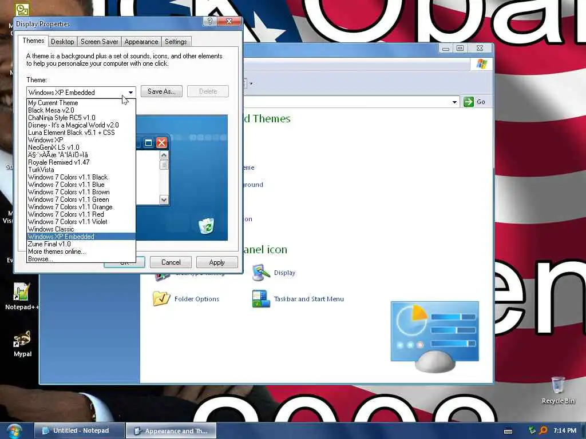Expand the address bar dropdown arrow

coord(454,102)
